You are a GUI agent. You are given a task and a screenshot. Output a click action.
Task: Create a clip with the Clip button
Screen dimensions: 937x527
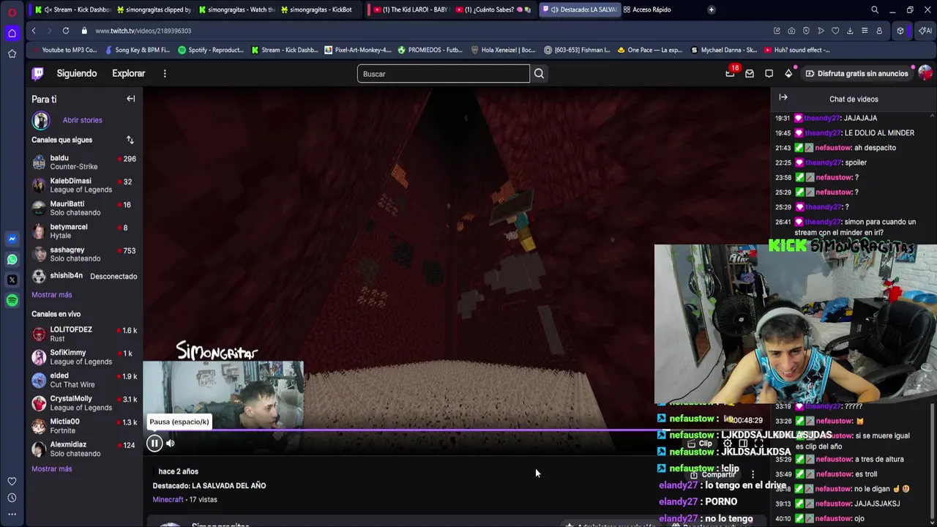point(701,444)
